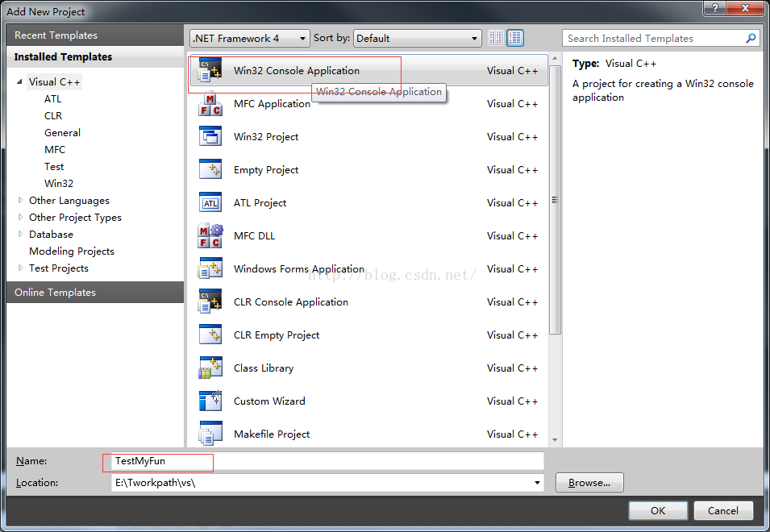Select the Makefile Project template icon
The width and height of the screenshot is (770, 532).
(210, 434)
